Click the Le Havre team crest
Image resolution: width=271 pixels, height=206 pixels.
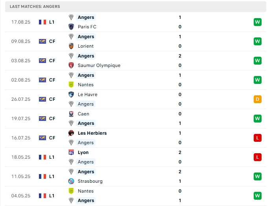click(x=71, y=95)
